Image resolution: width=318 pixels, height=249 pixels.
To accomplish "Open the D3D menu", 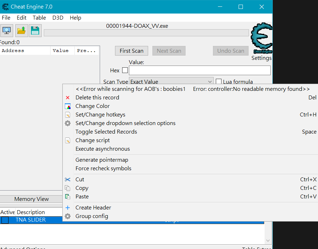I will tap(58, 18).
